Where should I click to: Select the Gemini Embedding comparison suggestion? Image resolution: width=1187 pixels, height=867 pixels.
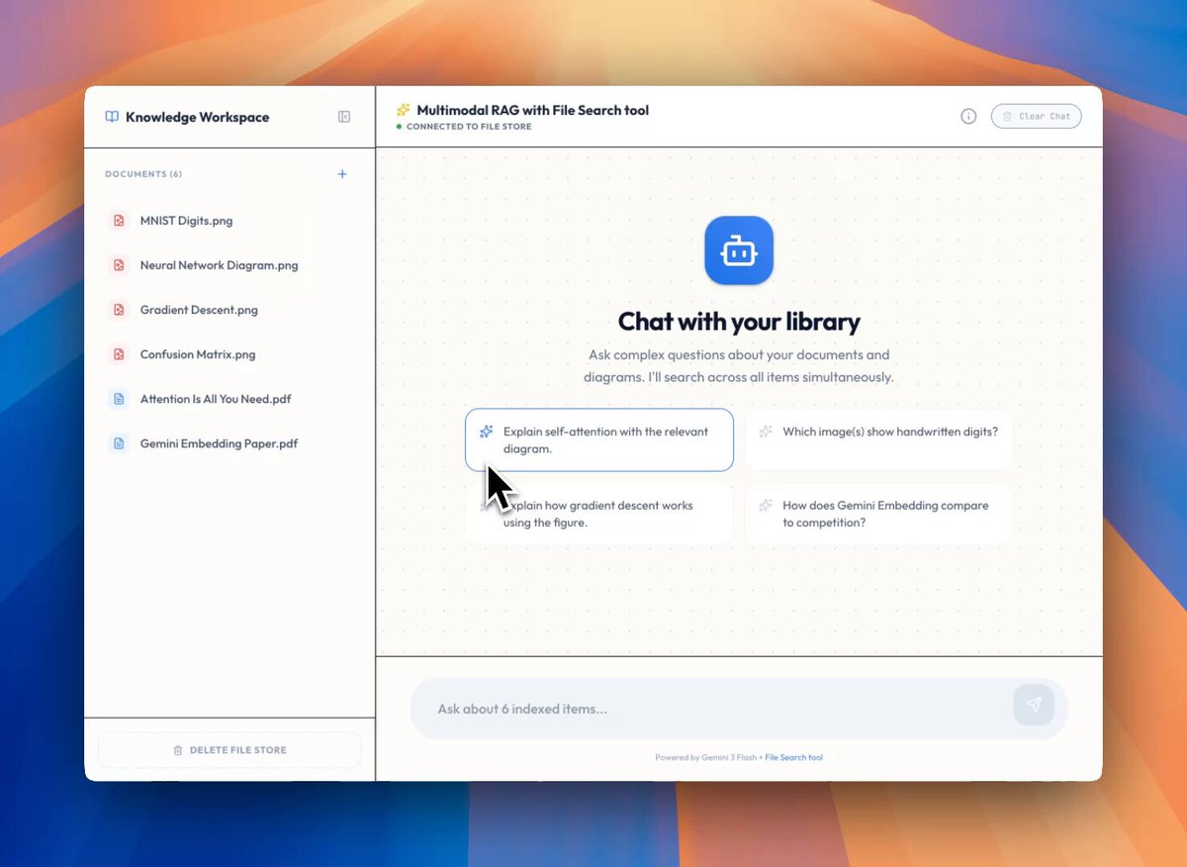(x=878, y=514)
